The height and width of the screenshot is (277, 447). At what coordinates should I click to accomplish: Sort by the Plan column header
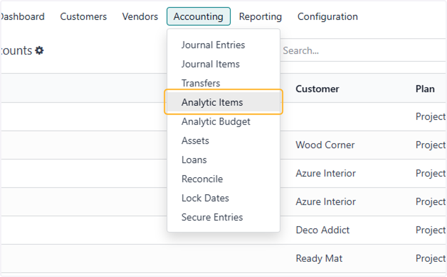pyautogui.click(x=425, y=89)
